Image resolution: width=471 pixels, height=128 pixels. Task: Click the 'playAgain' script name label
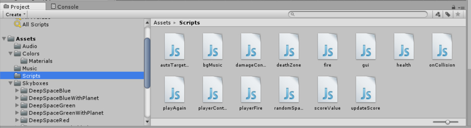coord(174,108)
